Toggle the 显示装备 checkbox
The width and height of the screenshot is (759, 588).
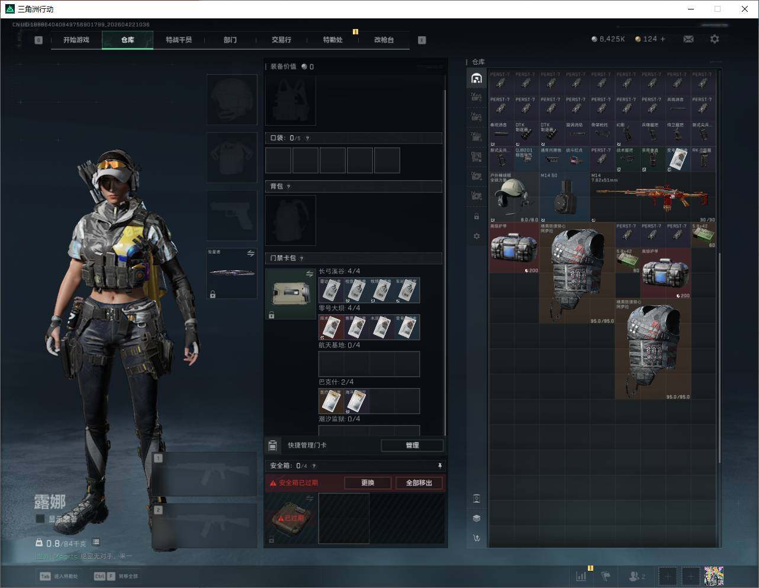tap(40, 519)
